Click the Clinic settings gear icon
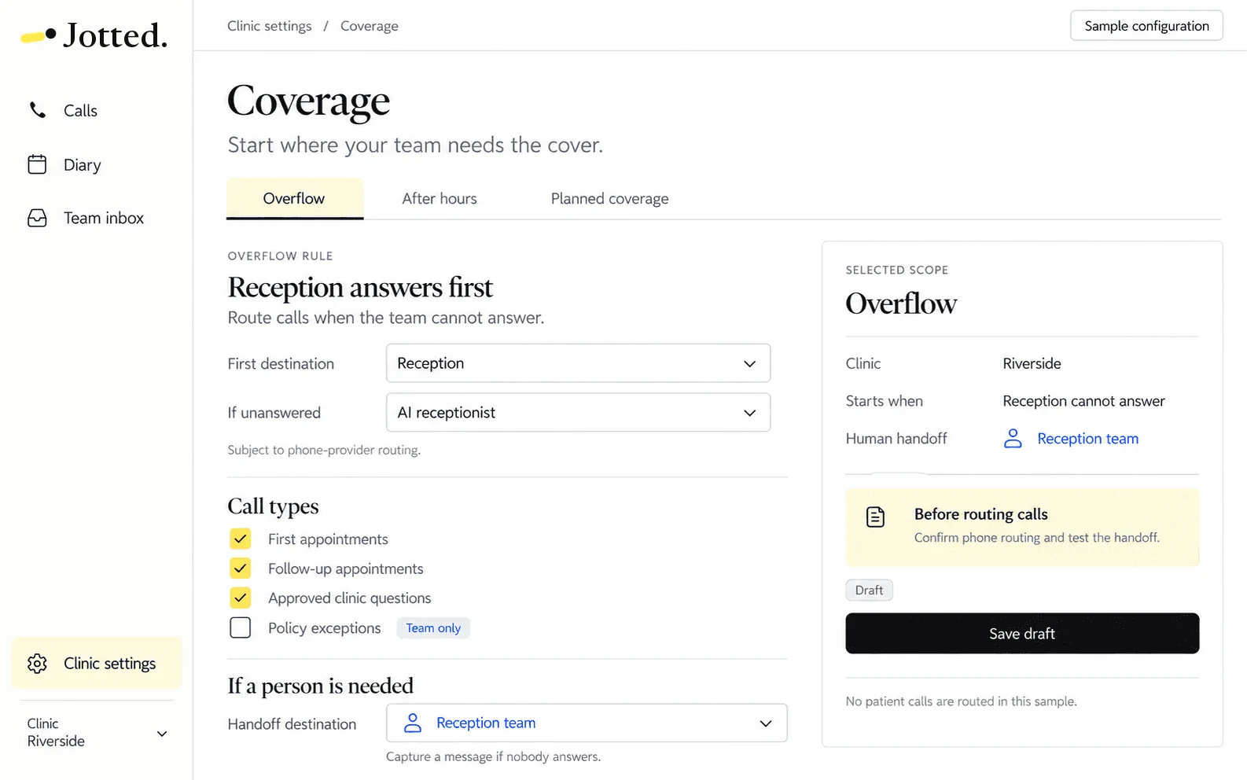Image resolution: width=1247 pixels, height=780 pixels. click(37, 664)
